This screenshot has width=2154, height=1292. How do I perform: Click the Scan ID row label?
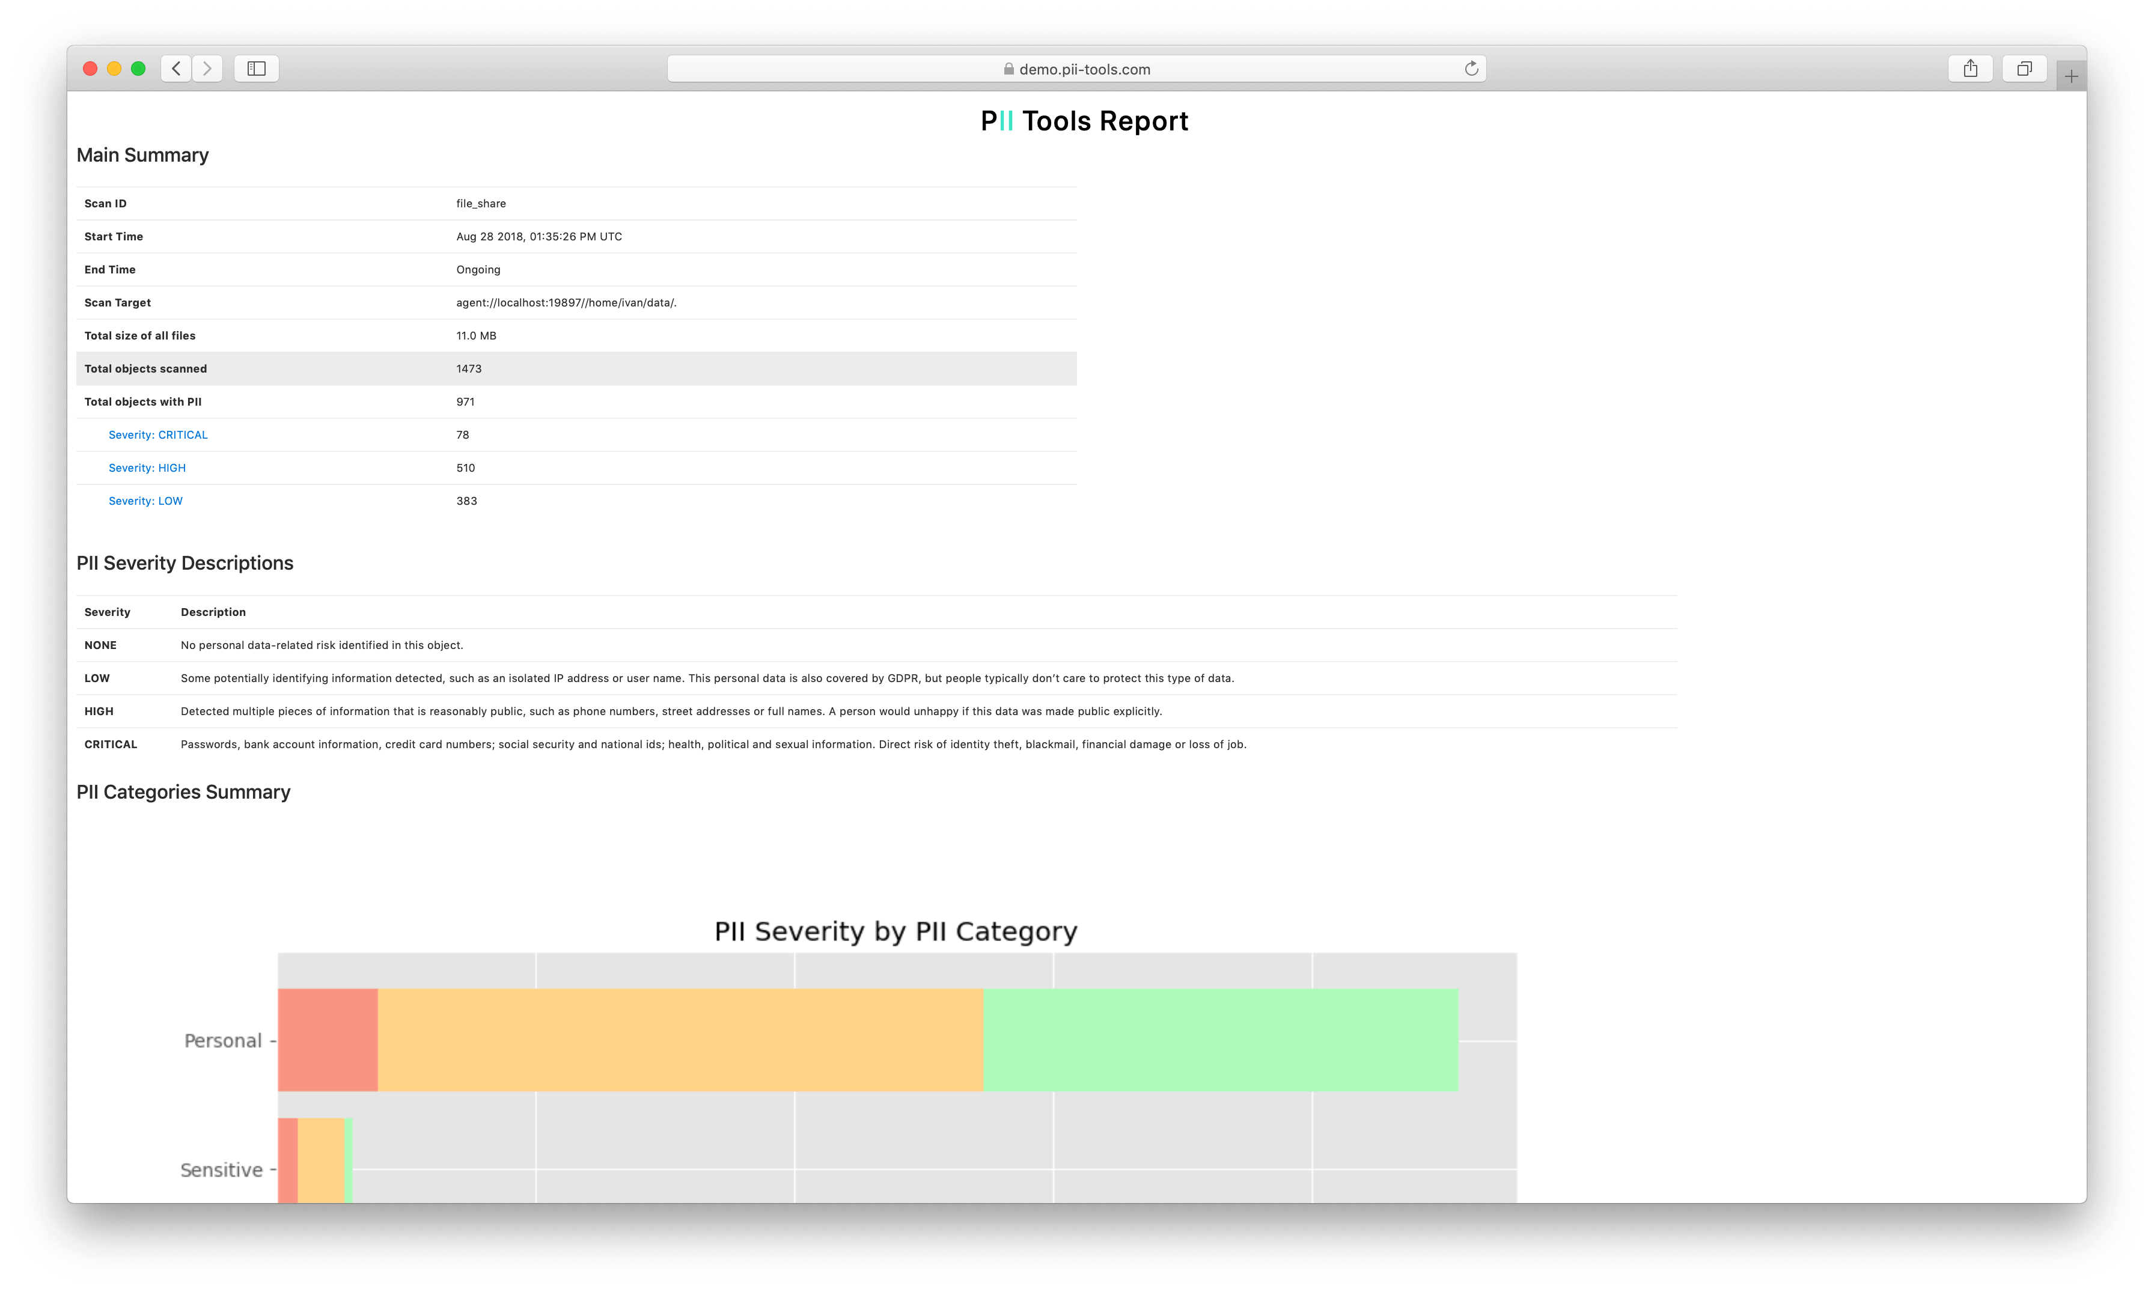(x=105, y=204)
